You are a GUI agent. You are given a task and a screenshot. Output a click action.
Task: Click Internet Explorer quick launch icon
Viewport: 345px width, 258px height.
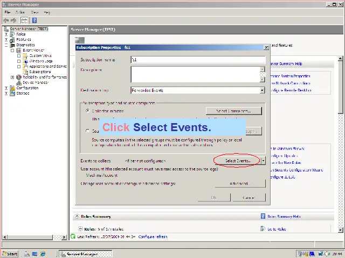(x=43, y=254)
